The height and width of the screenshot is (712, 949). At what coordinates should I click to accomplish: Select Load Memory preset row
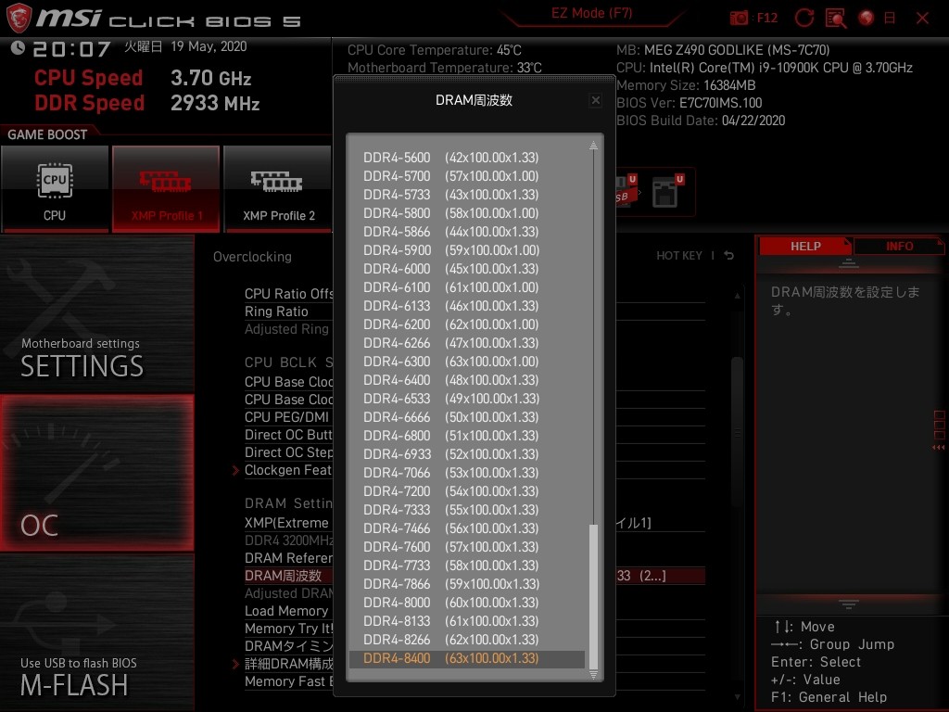tap(288, 611)
